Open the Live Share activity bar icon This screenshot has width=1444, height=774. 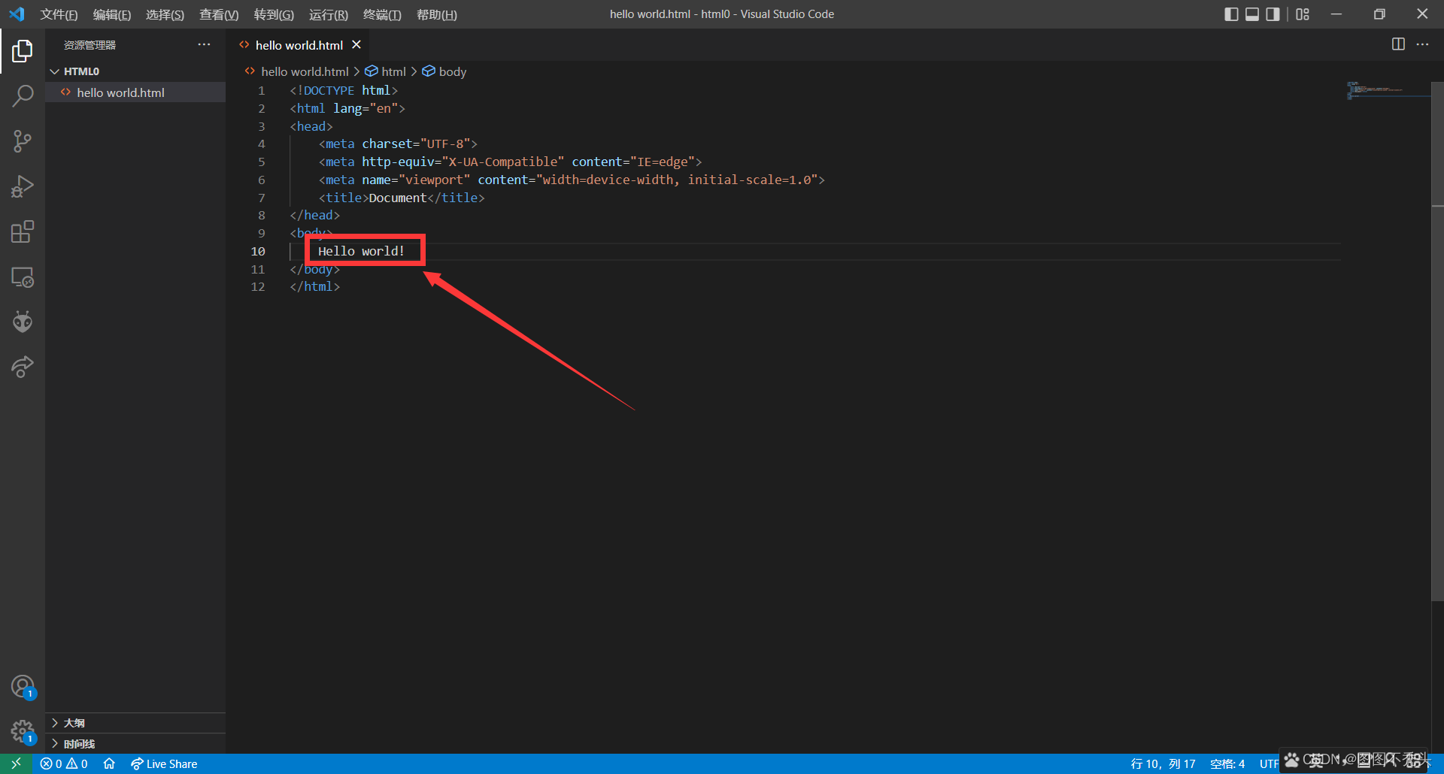point(23,367)
